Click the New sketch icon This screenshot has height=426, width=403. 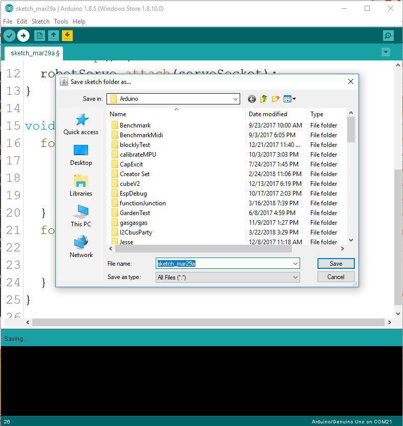[39, 36]
